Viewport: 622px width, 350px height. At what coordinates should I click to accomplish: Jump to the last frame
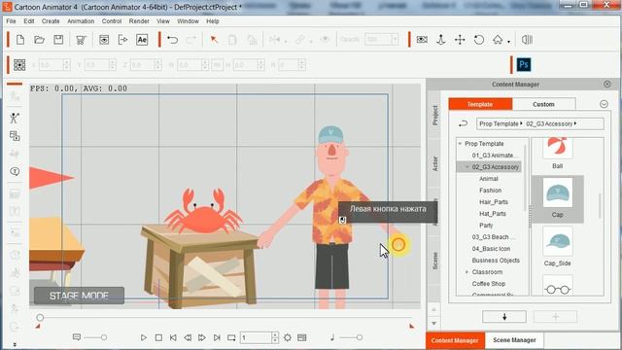coord(217,337)
